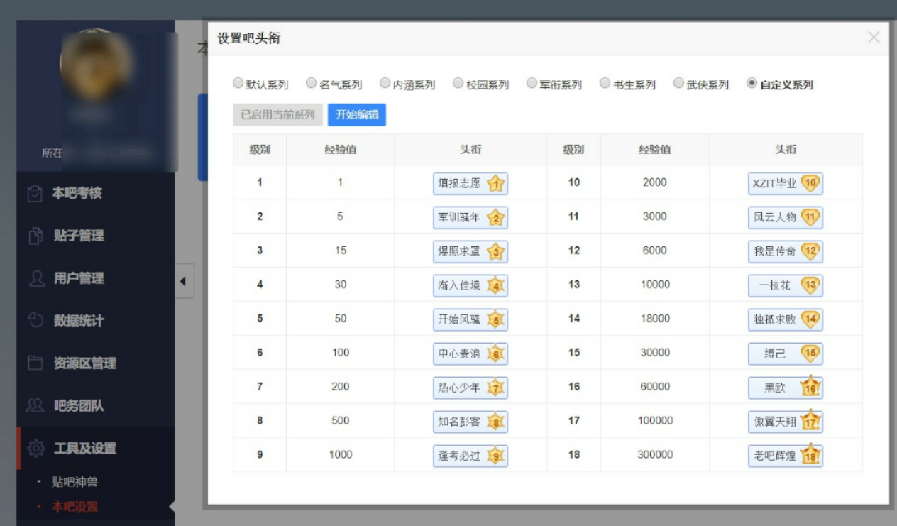897x526 pixels.
Task: Click the 本吧考核 clipboard icon
Action: pyautogui.click(x=35, y=194)
